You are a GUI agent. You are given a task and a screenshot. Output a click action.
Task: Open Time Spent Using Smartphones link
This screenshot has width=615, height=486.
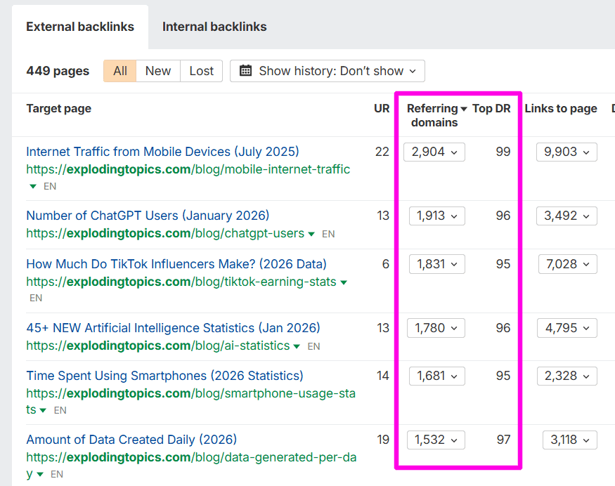click(164, 376)
